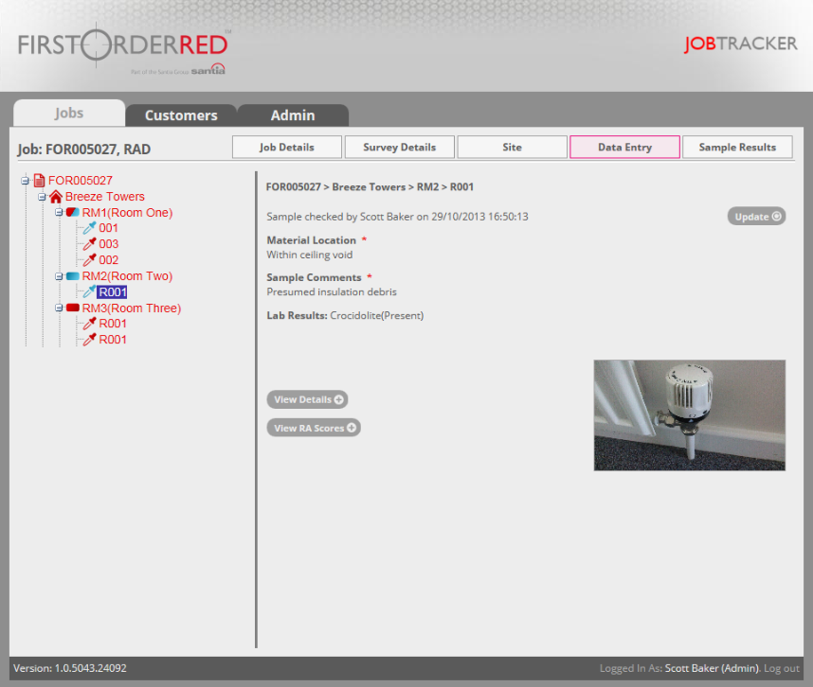The image size is (813, 687).
Task: Open the Admin tab
Action: [293, 115]
